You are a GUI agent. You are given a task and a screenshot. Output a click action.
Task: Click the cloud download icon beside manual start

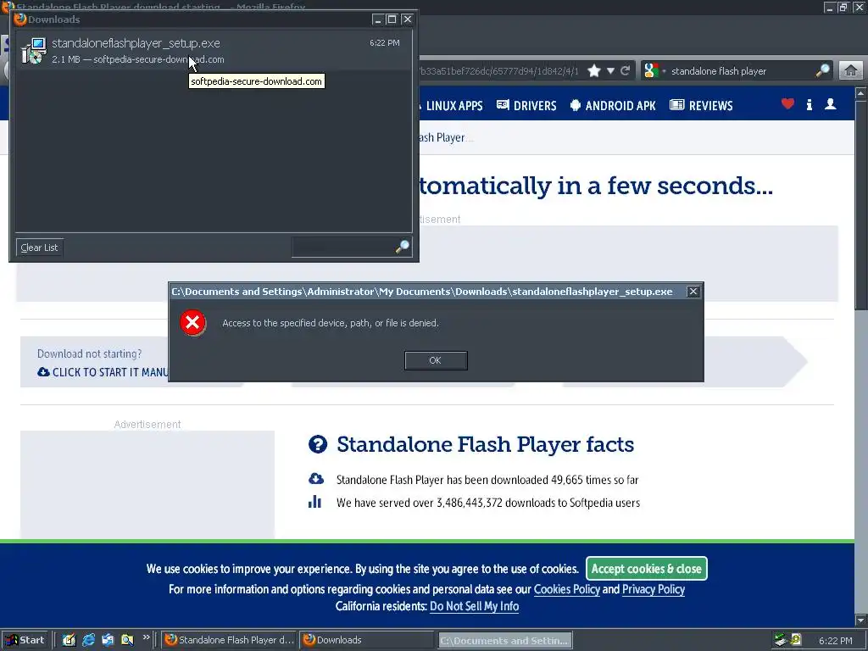click(x=43, y=371)
